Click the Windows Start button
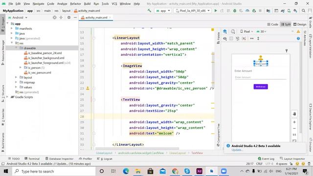The image size is (313, 176). (6, 171)
